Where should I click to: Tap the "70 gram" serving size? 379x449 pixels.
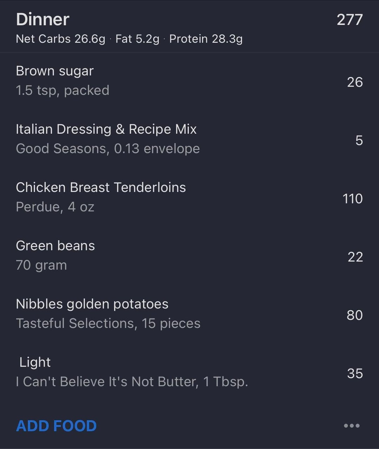[x=41, y=265]
